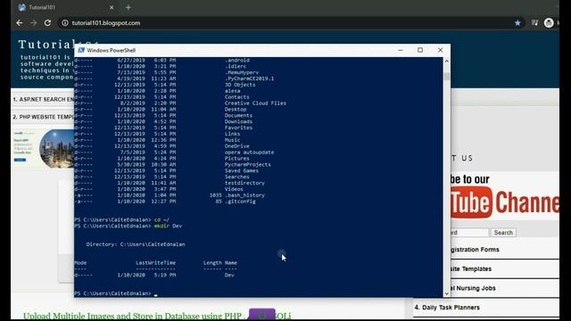Open Daily Task Planners sidebar link
This screenshot has width=571, height=321.
point(447,308)
